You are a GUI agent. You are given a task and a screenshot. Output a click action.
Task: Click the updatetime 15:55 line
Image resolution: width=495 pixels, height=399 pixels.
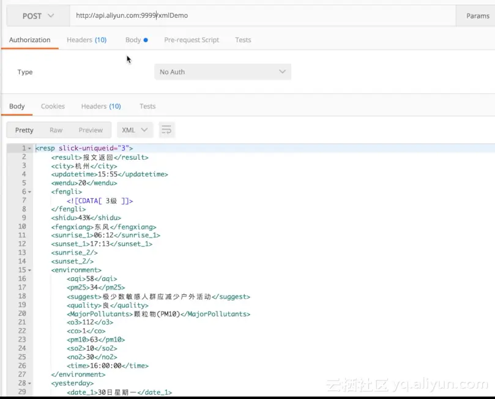tap(110, 174)
